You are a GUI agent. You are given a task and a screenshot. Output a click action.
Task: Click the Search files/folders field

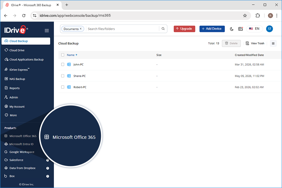coord(122,29)
